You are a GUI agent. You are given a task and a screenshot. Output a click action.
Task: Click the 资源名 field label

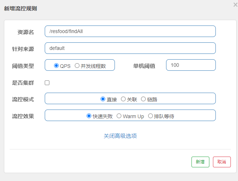click(x=25, y=32)
